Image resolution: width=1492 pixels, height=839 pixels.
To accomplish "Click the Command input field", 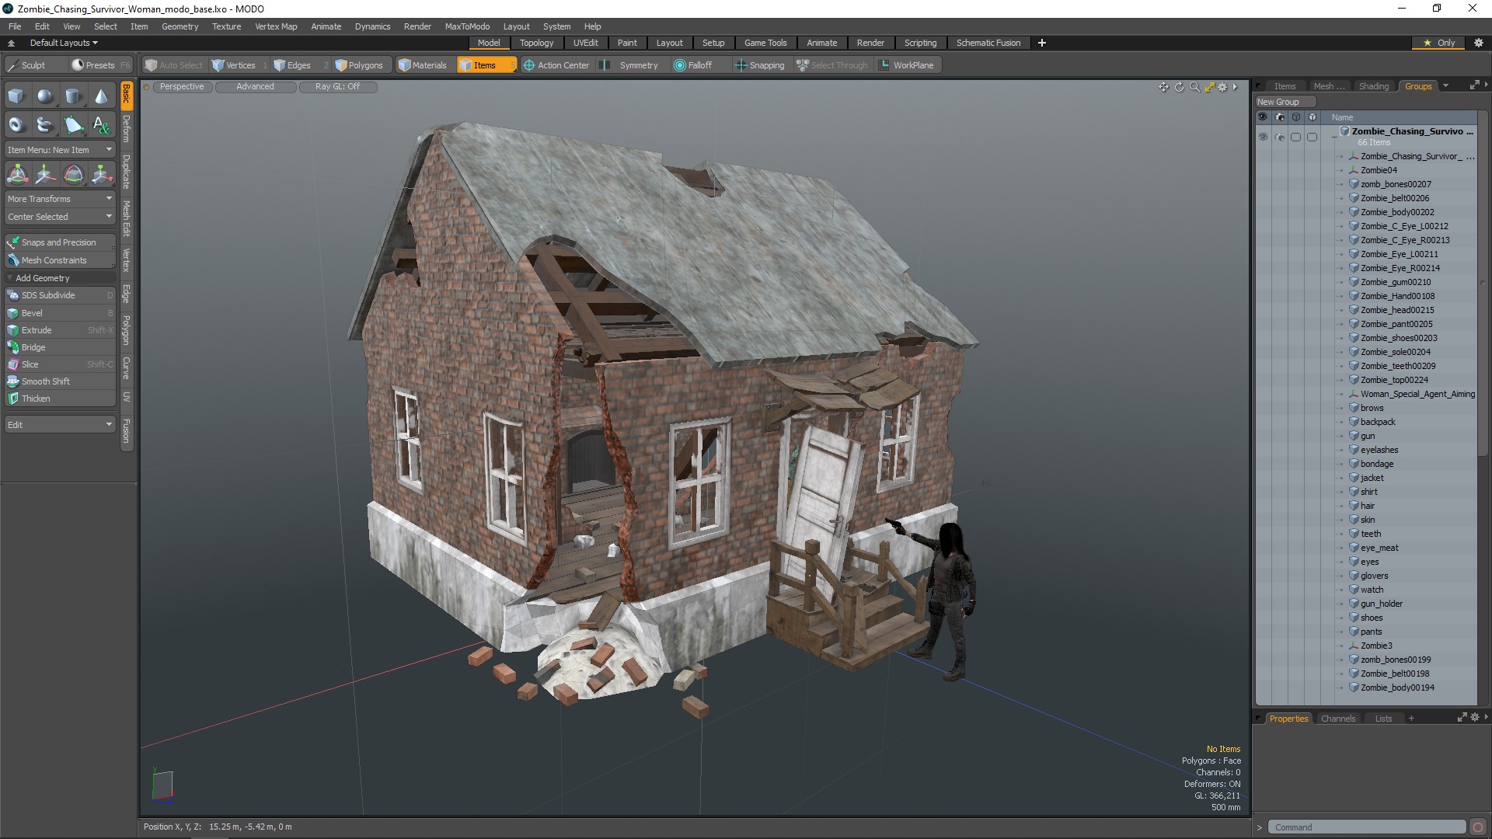I will [1367, 827].
